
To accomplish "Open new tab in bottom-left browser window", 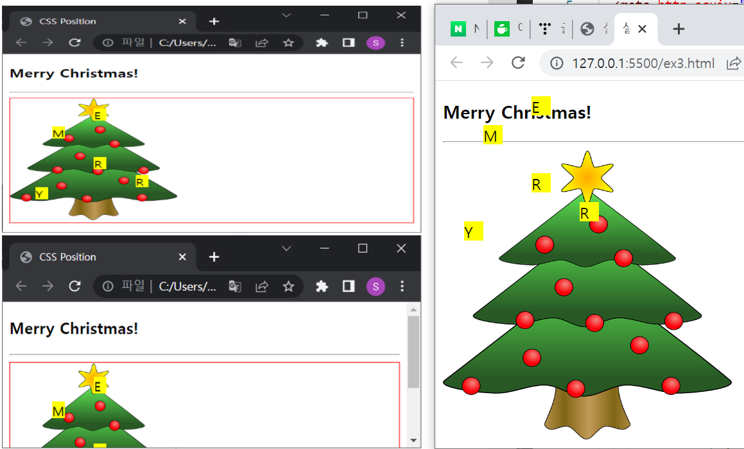I will (x=214, y=257).
